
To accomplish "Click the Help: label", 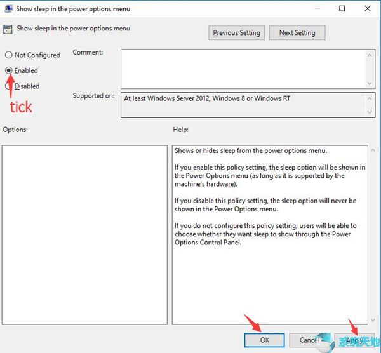I will pos(180,130).
